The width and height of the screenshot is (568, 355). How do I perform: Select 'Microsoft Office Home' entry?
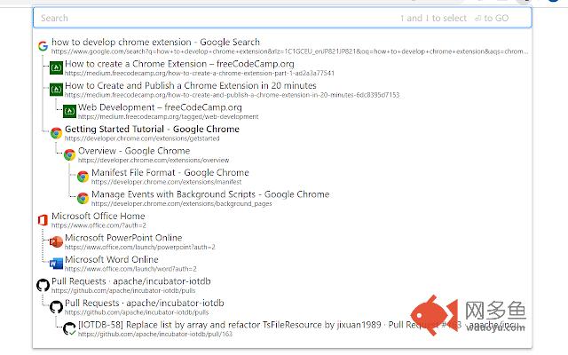99,216
